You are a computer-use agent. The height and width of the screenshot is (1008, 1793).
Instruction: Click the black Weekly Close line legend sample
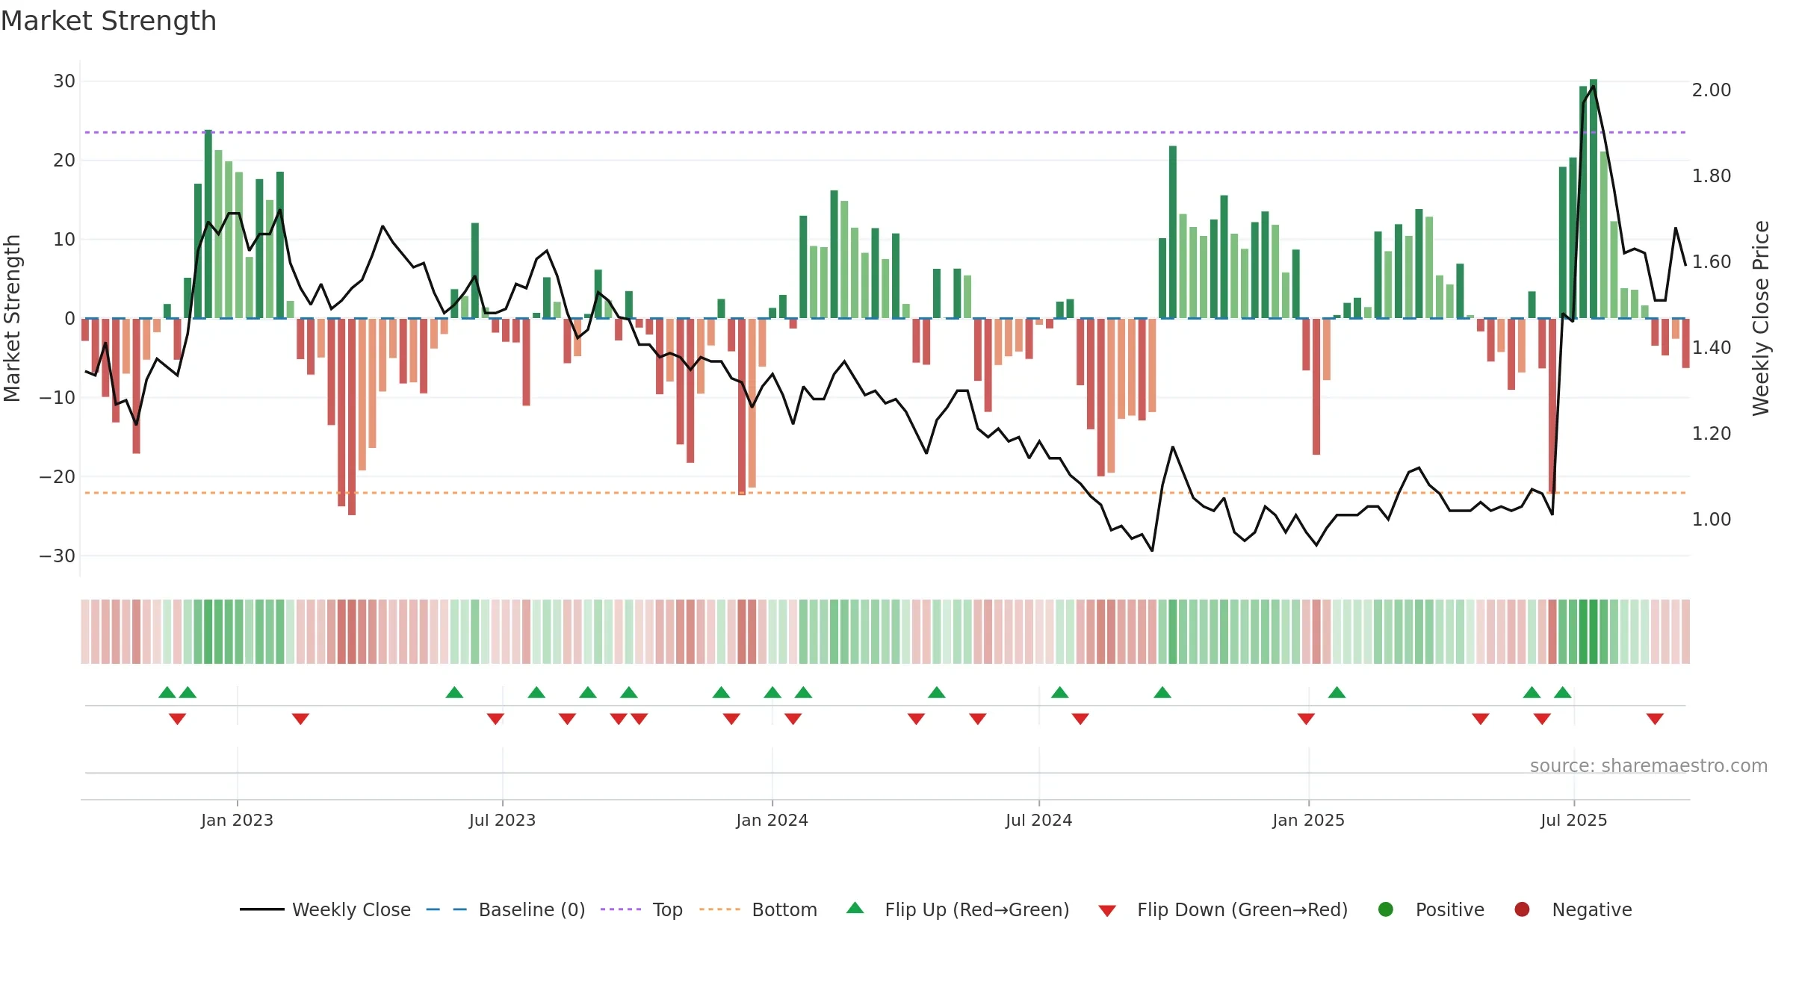[x=262, y=909]
